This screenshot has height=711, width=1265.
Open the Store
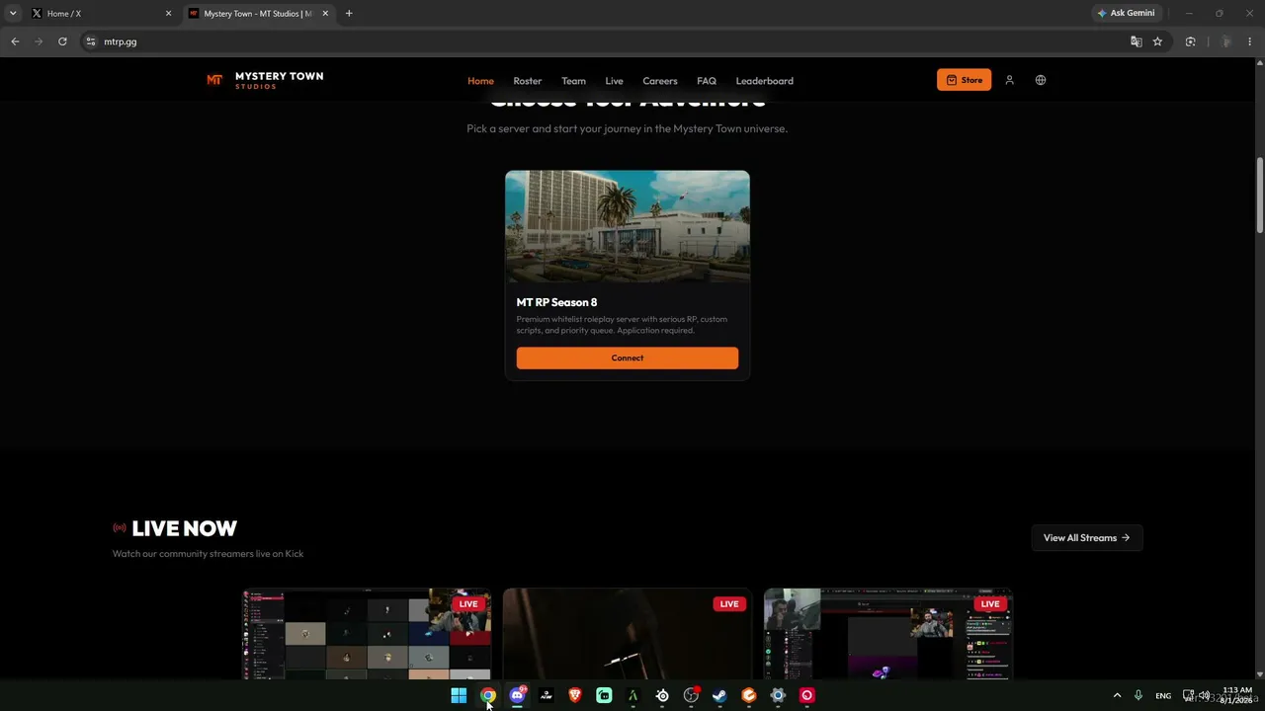point(964,80)
